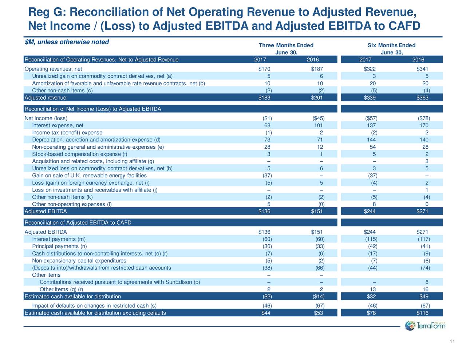
Task: Click the $44 excluding defaults value
Action: coord(266,313)
